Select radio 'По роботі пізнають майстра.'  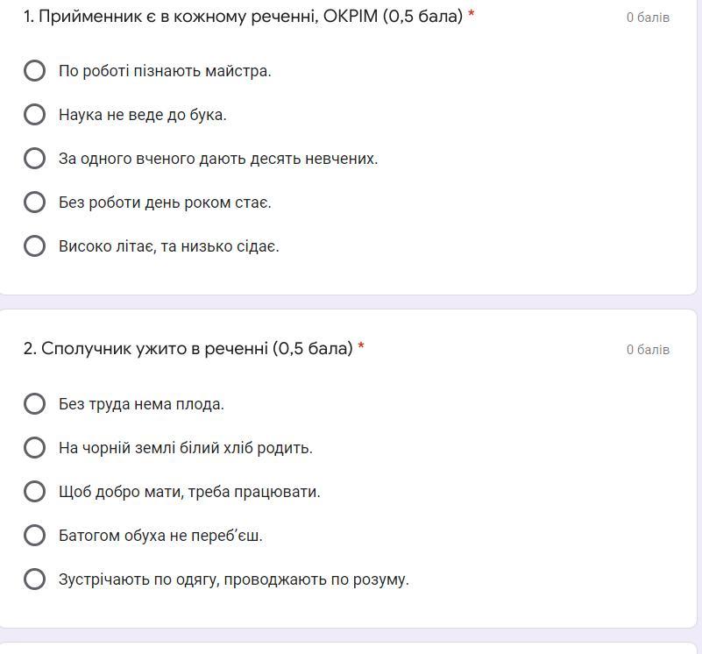(x=34, y=71)
